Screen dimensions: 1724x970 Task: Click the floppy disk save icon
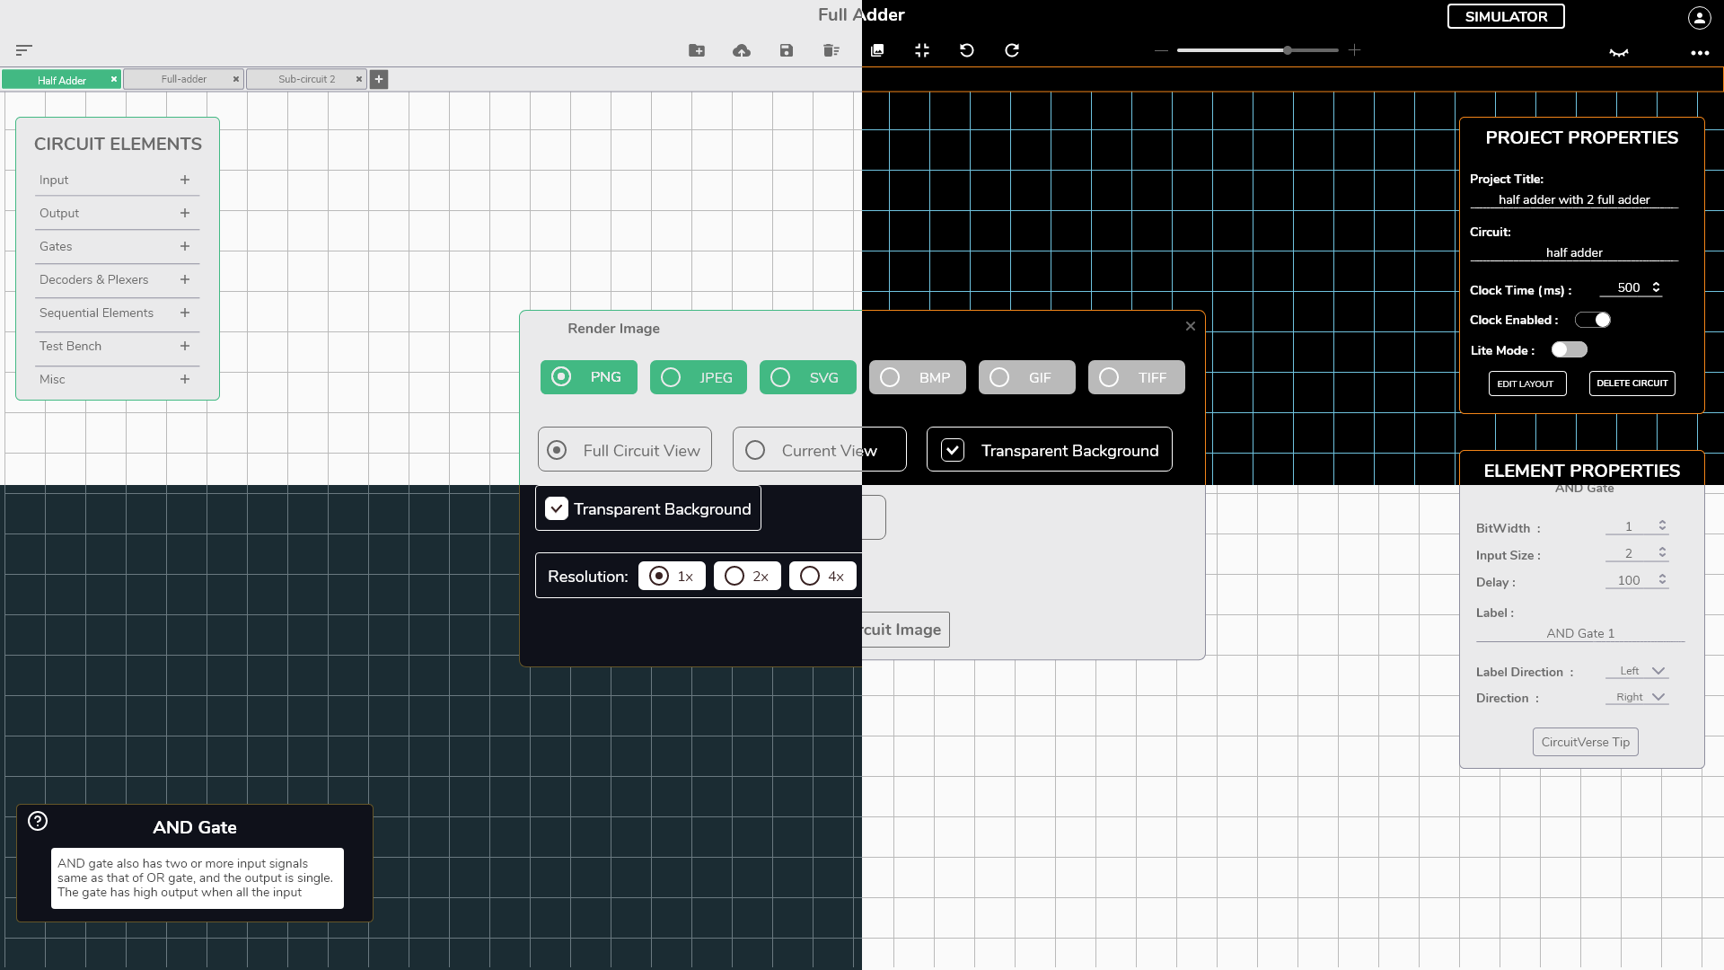[x=787, y=50]
